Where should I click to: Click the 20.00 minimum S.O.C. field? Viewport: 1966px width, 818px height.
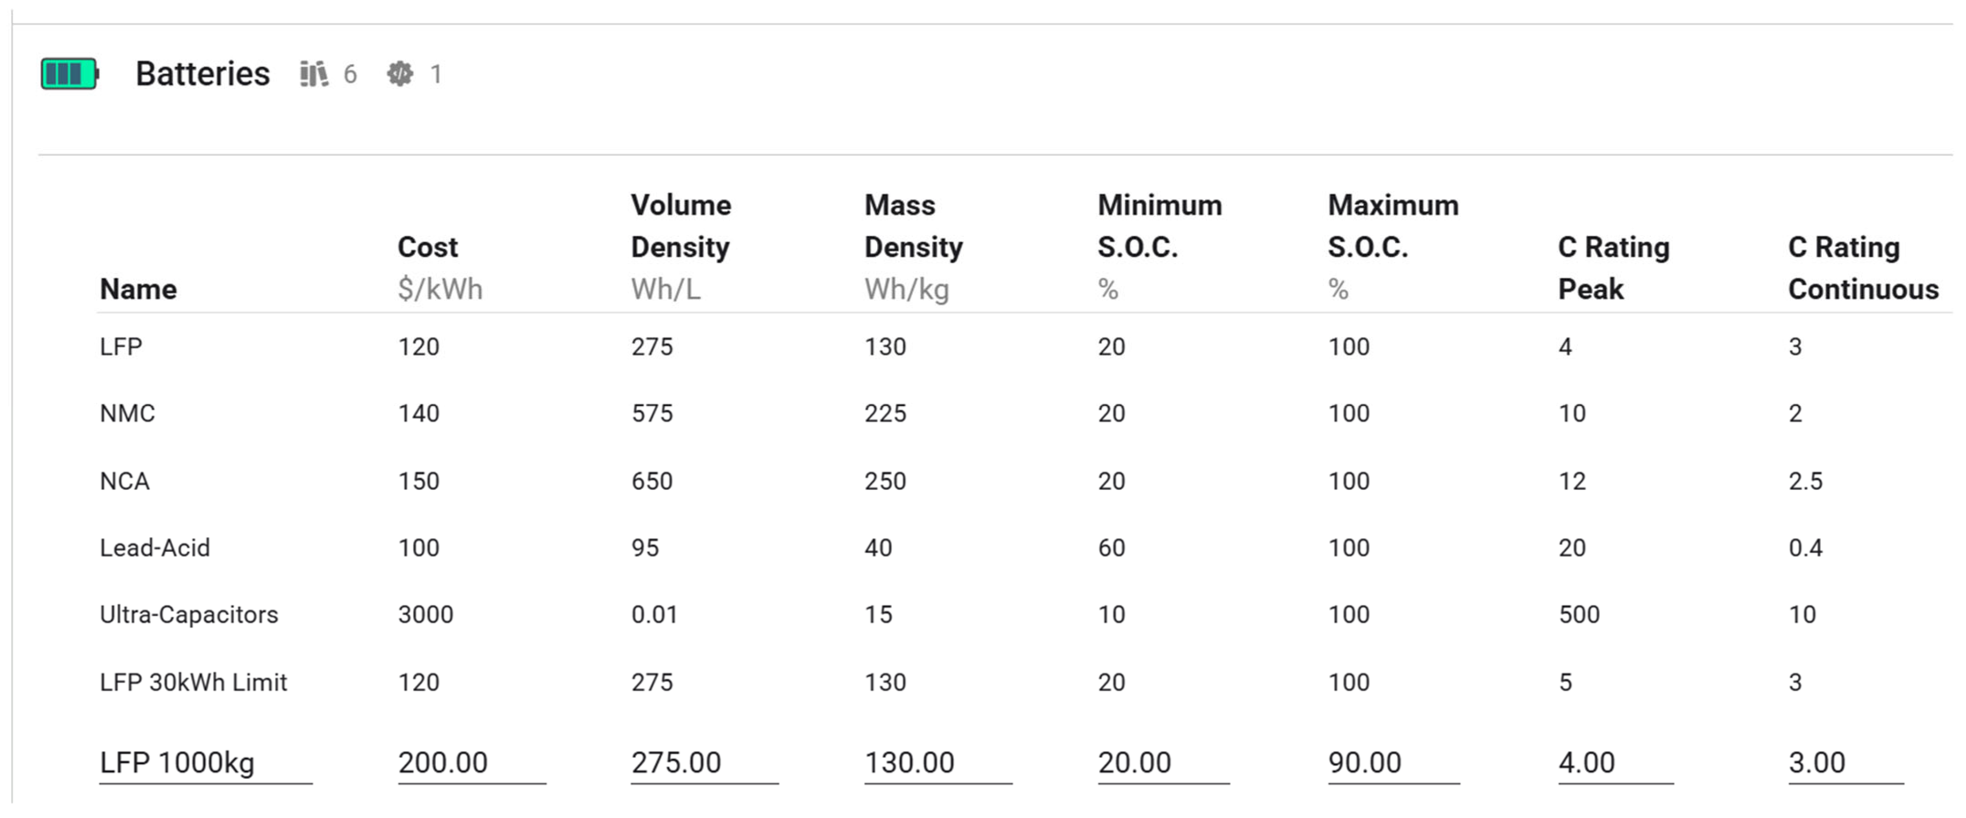click(x=1162, y=762)
